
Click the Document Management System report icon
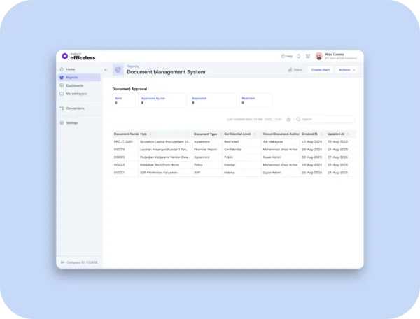[x=118, y=70]
